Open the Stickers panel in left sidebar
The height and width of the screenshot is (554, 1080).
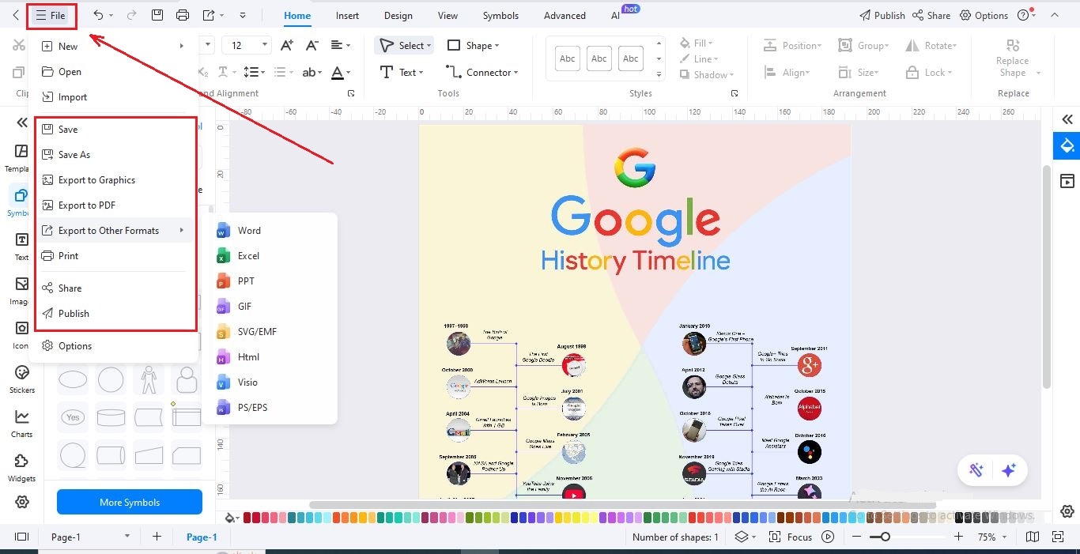click(21, 379)
